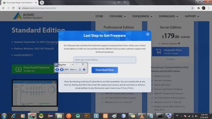Open the Privacy Policy link
This screenshot has width=212, height=119.
[127, 88]
